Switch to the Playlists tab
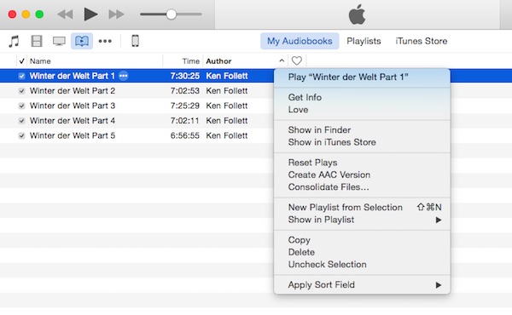 [364, 41]
